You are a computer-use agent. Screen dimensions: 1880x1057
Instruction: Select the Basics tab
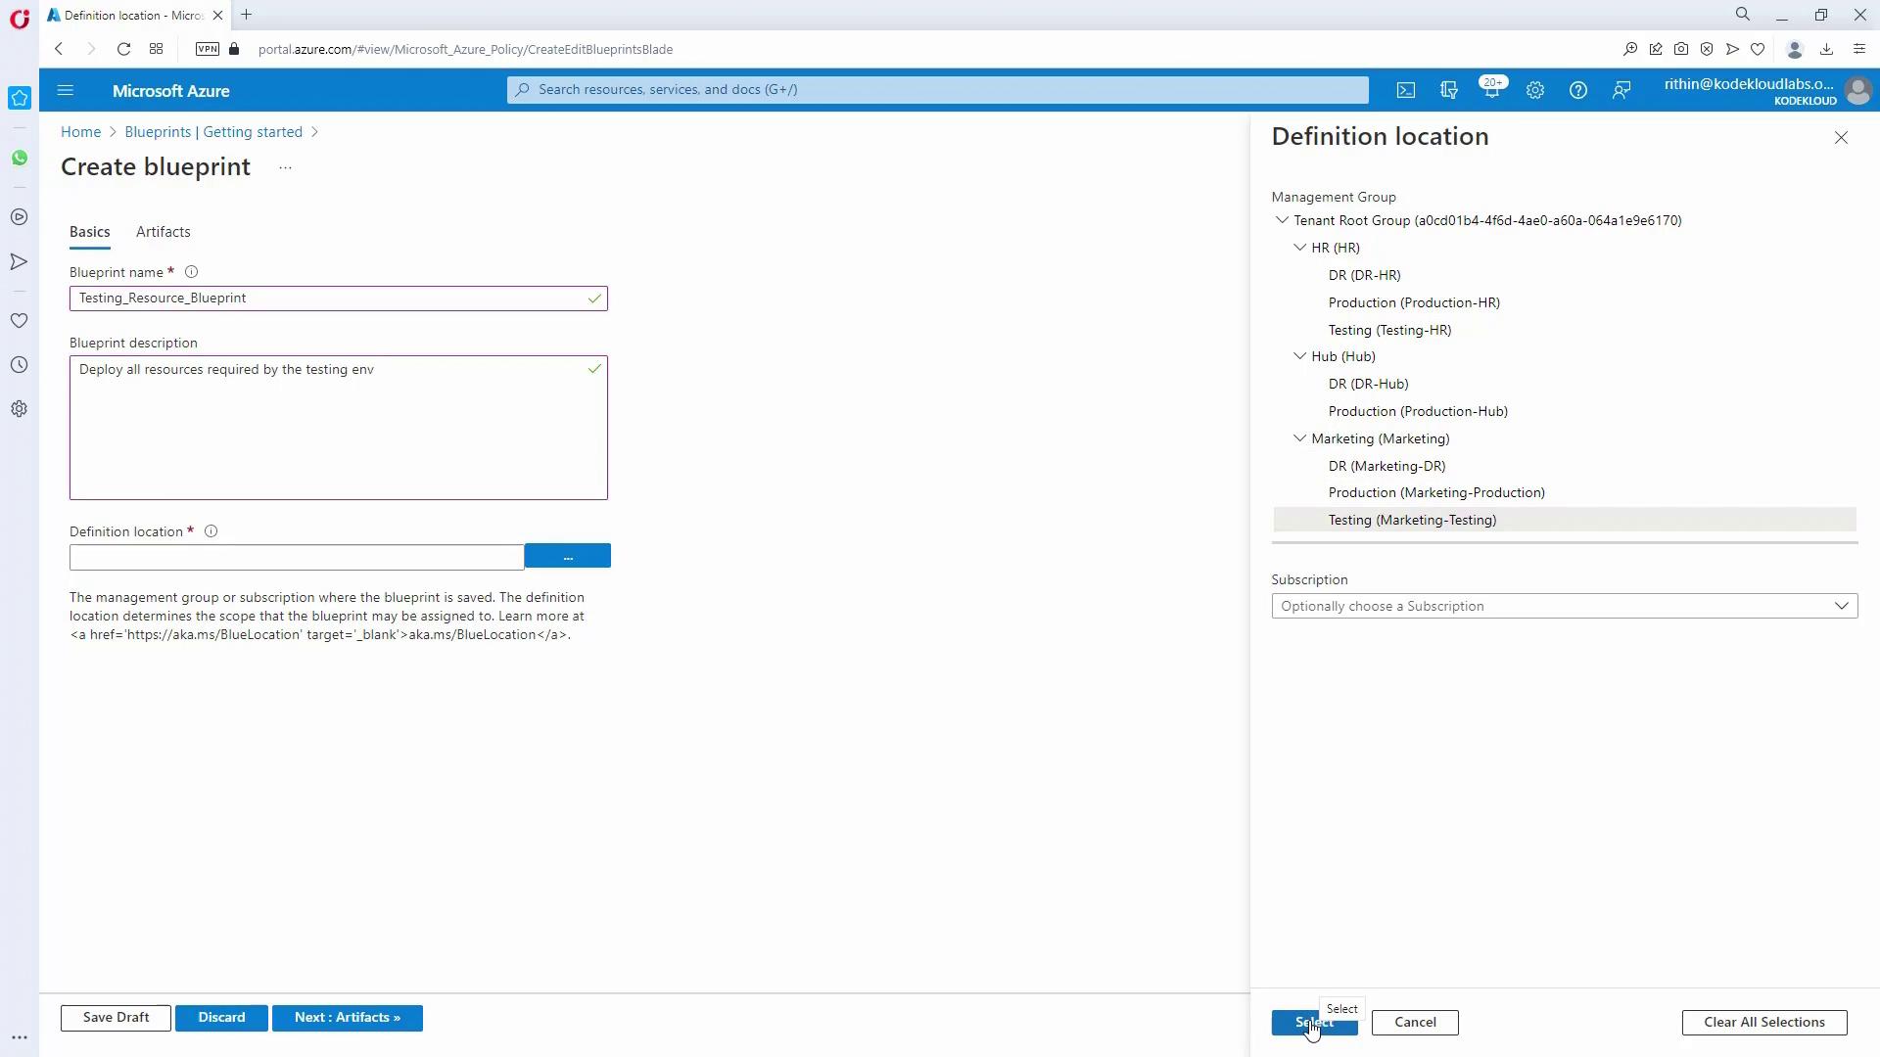tap(89, 232)
